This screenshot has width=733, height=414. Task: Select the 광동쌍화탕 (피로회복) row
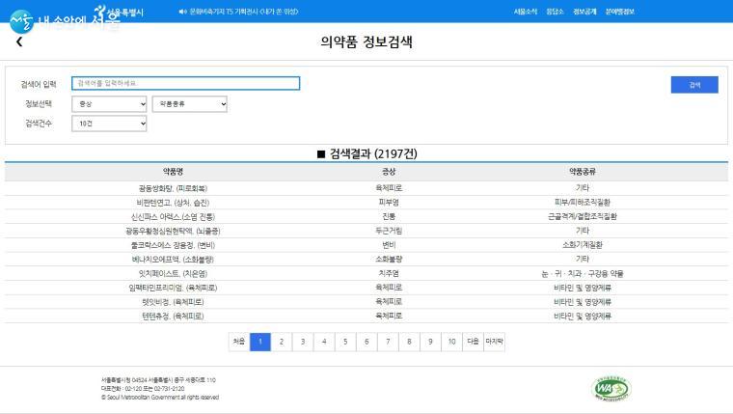366,188
